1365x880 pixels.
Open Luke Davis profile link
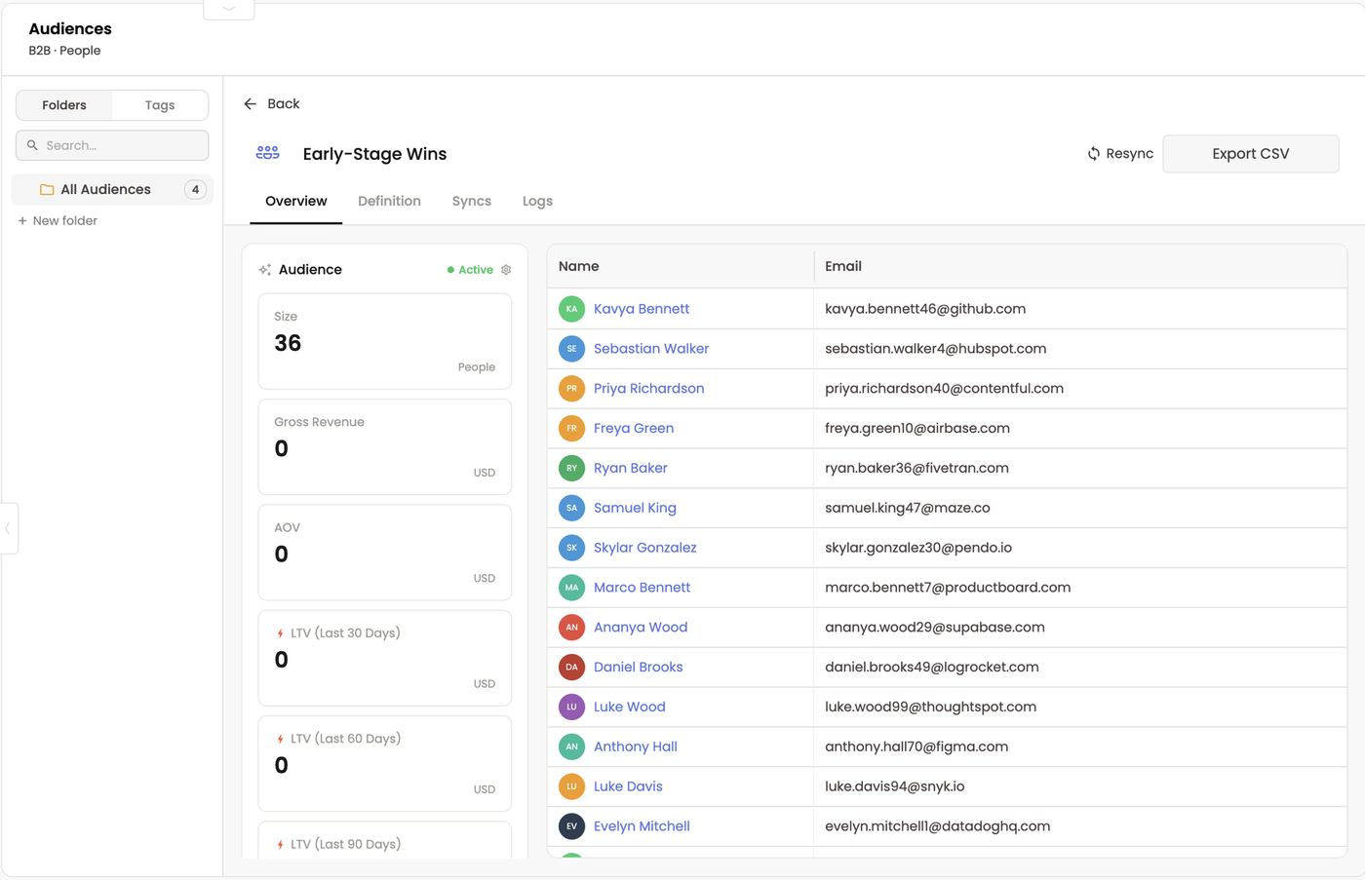[628, 786]
